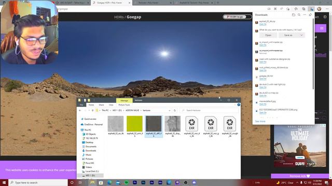Open the purple hamburger menu on Poly Haven
The width and height of the screenshot is (332, 186).
point(322,28)
